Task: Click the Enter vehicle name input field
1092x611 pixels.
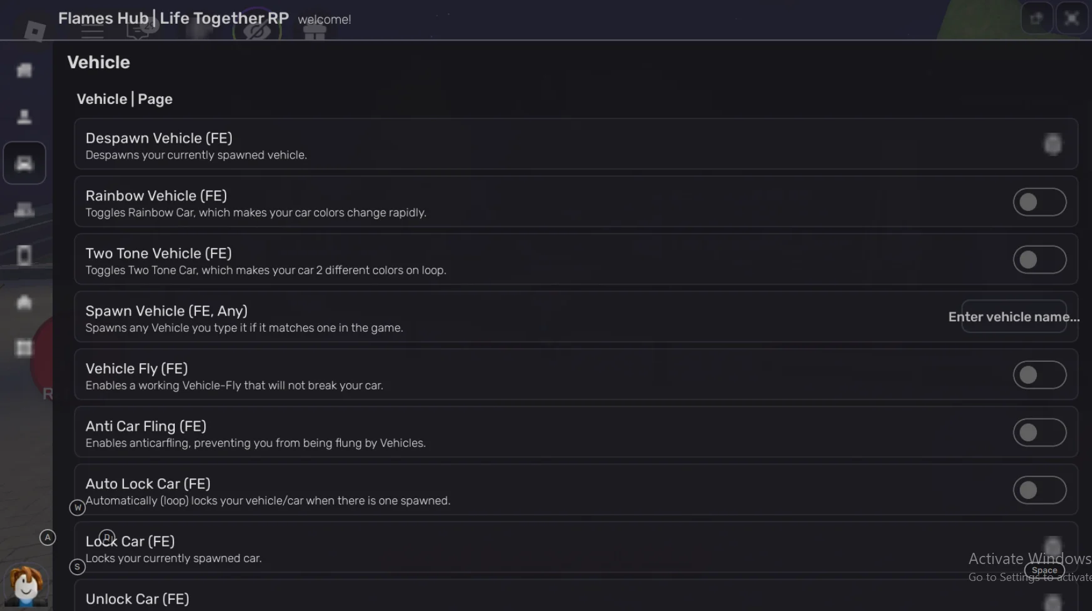Action: tap(1014, 317)
